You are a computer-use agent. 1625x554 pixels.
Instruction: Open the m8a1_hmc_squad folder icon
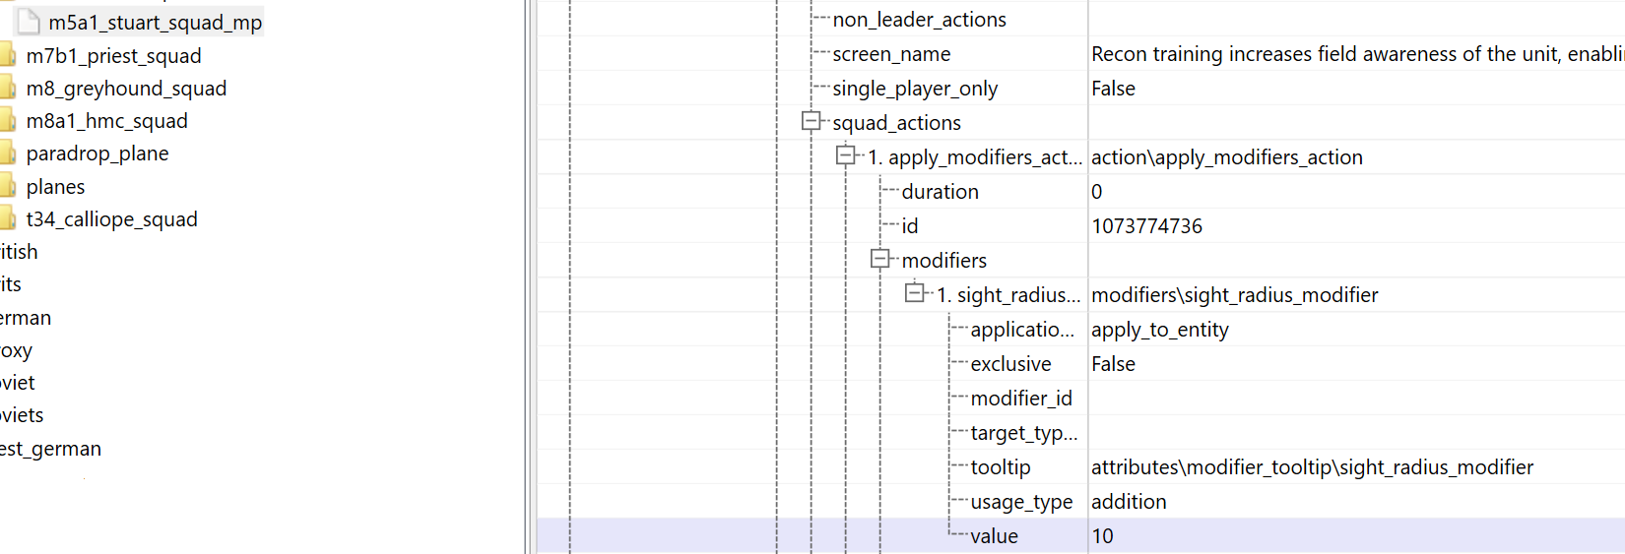7,120
